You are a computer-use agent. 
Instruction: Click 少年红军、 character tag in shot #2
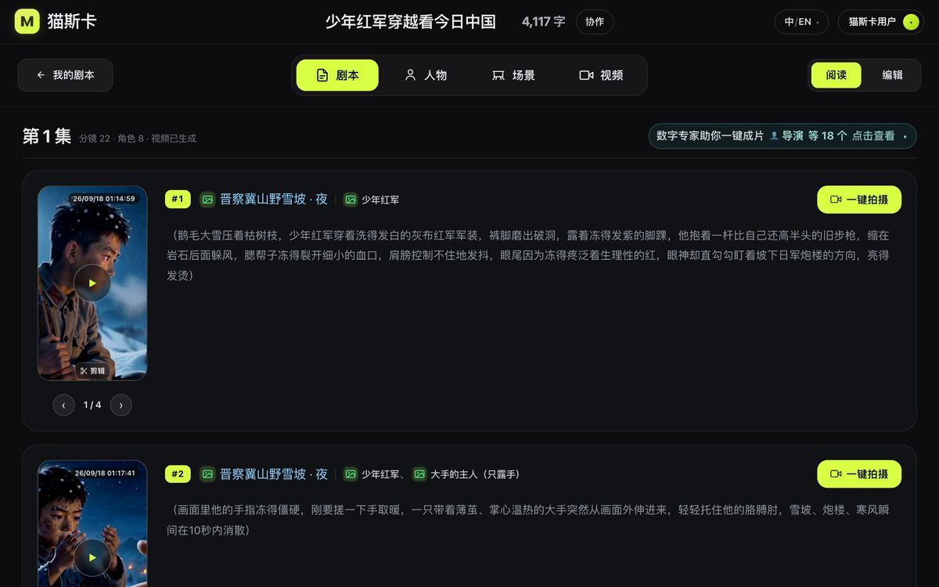coord(383,474)
